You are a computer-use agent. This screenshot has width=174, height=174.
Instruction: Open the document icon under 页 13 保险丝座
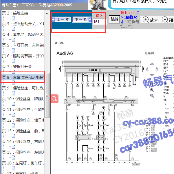pos(13,136)
